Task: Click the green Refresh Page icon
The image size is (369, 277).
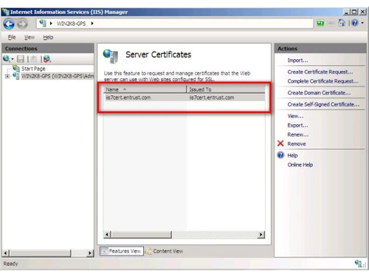Action: (x=320, y=23)
